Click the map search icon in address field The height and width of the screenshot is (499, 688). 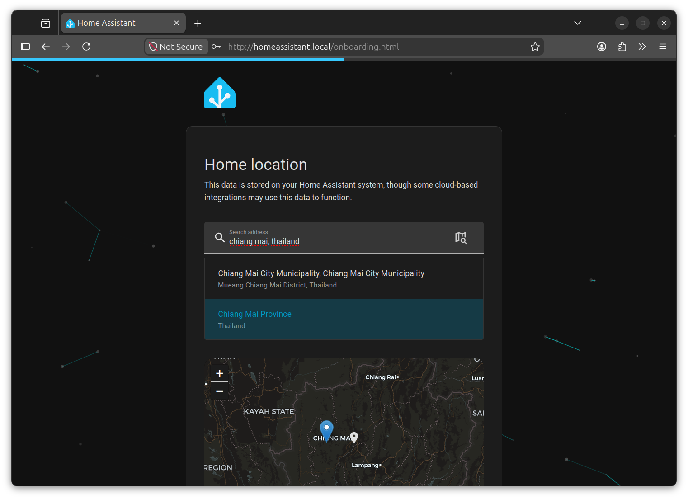pos(461,238)
